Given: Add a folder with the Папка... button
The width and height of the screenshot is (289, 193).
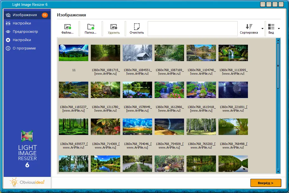Looking at the screenshot, I should (x=91, y=29).
